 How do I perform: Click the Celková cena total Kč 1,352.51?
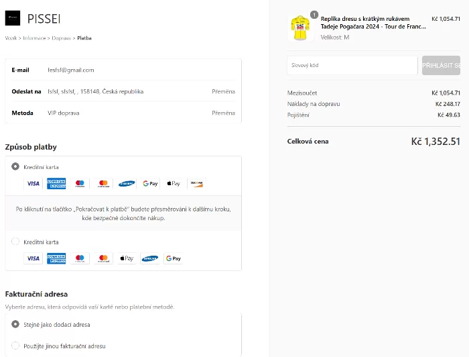point(435,142)
